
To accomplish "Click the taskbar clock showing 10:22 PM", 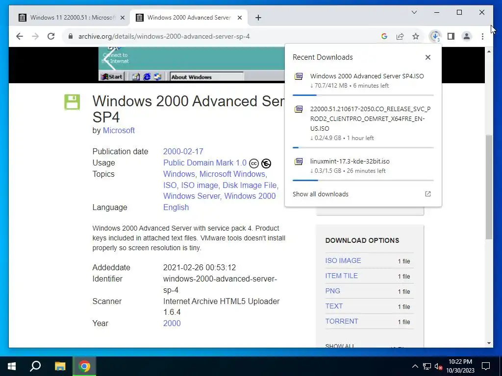I will point(460,366).
